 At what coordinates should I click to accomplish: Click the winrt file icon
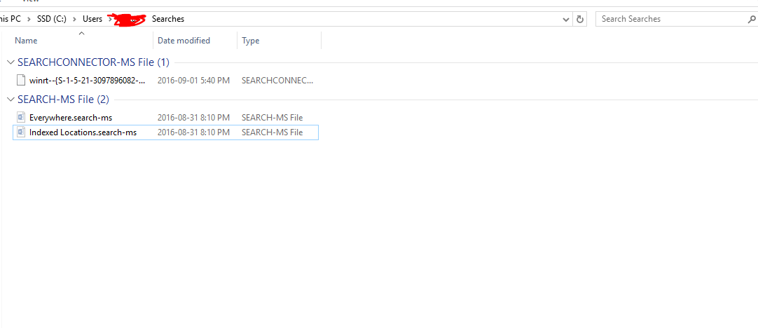tap(20, 81)
